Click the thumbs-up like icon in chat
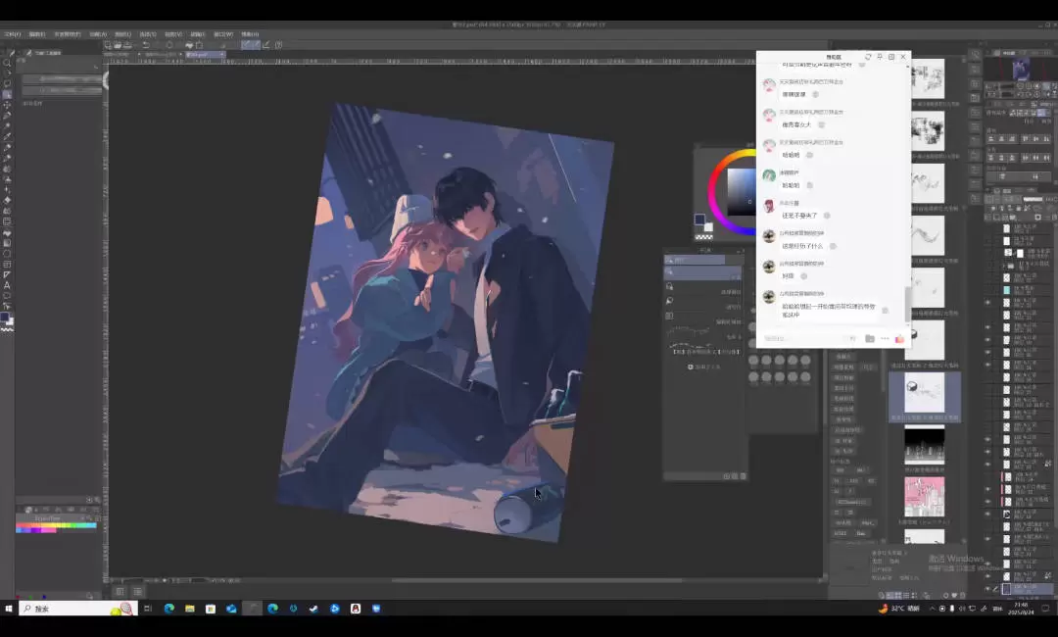This screenshot has width=1058, height=637. point(899,338)
